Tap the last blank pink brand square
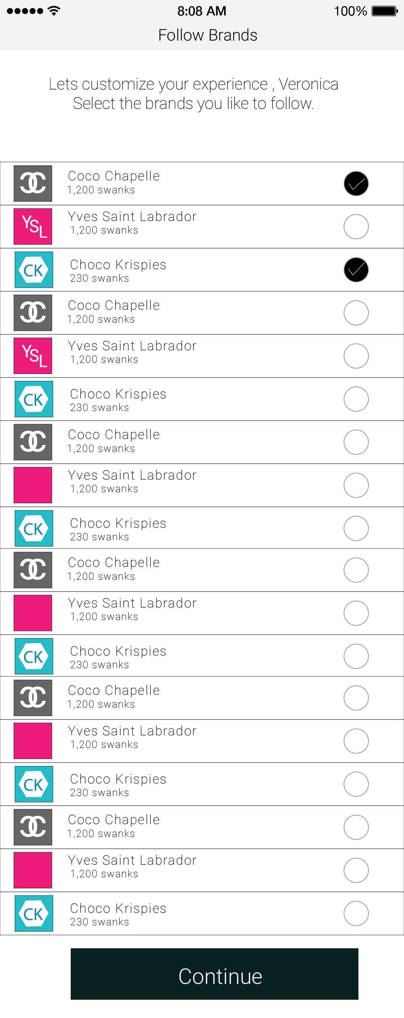 click(33, 870)
